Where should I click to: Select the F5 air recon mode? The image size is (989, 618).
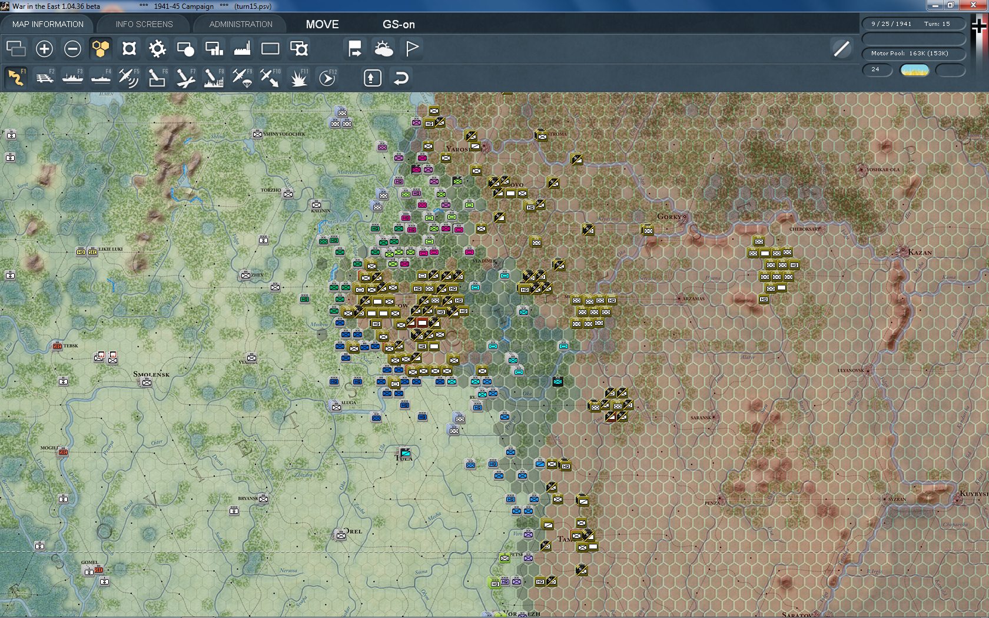129,78
